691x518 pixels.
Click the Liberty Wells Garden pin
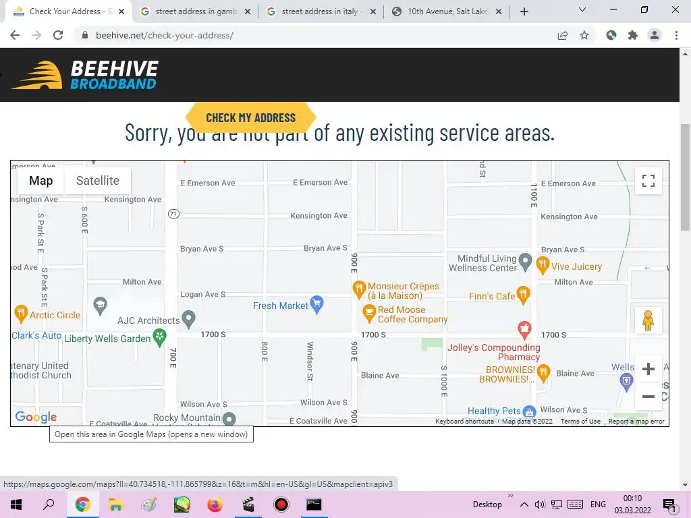159,338
